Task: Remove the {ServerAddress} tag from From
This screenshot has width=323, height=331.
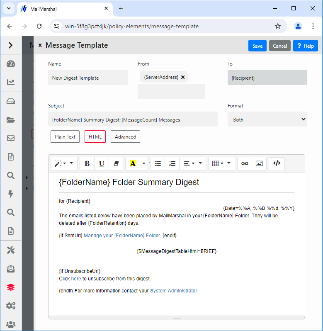Action: [x=183, y=77]
